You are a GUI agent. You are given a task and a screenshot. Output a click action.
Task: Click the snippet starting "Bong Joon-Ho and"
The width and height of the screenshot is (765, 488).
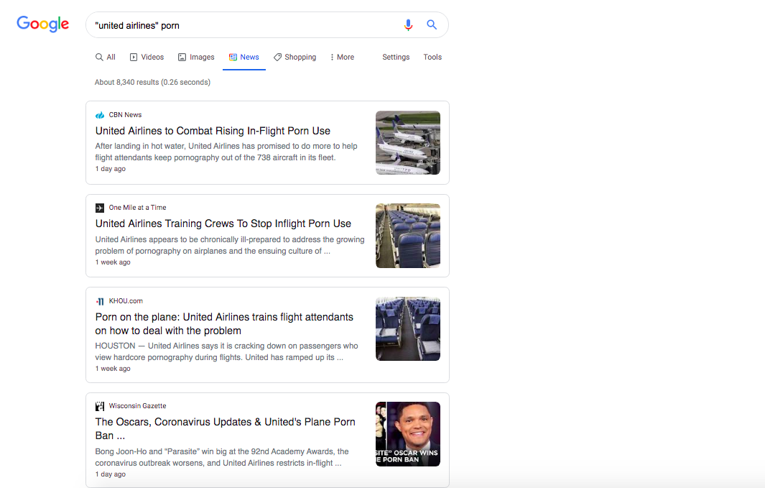point(222,457)
